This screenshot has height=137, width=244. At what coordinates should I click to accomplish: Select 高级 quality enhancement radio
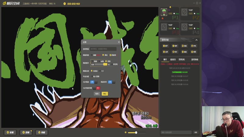click(106, 61)
